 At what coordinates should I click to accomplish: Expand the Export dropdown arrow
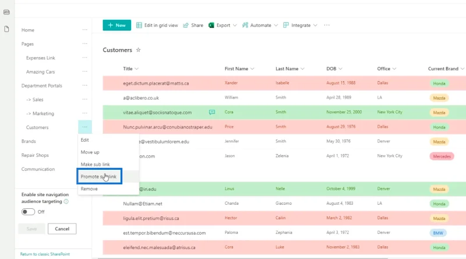(235, 25)
